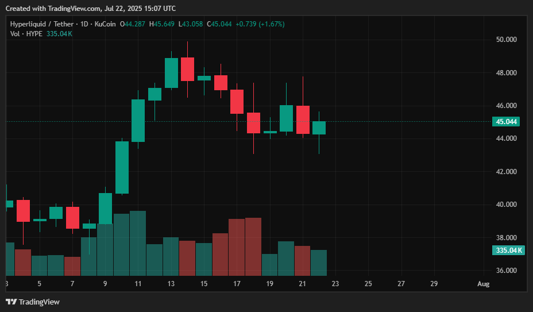This screenshot has width=533, height=312.
Task: Click the Aug label on the time axis
Action: (483, 284)
